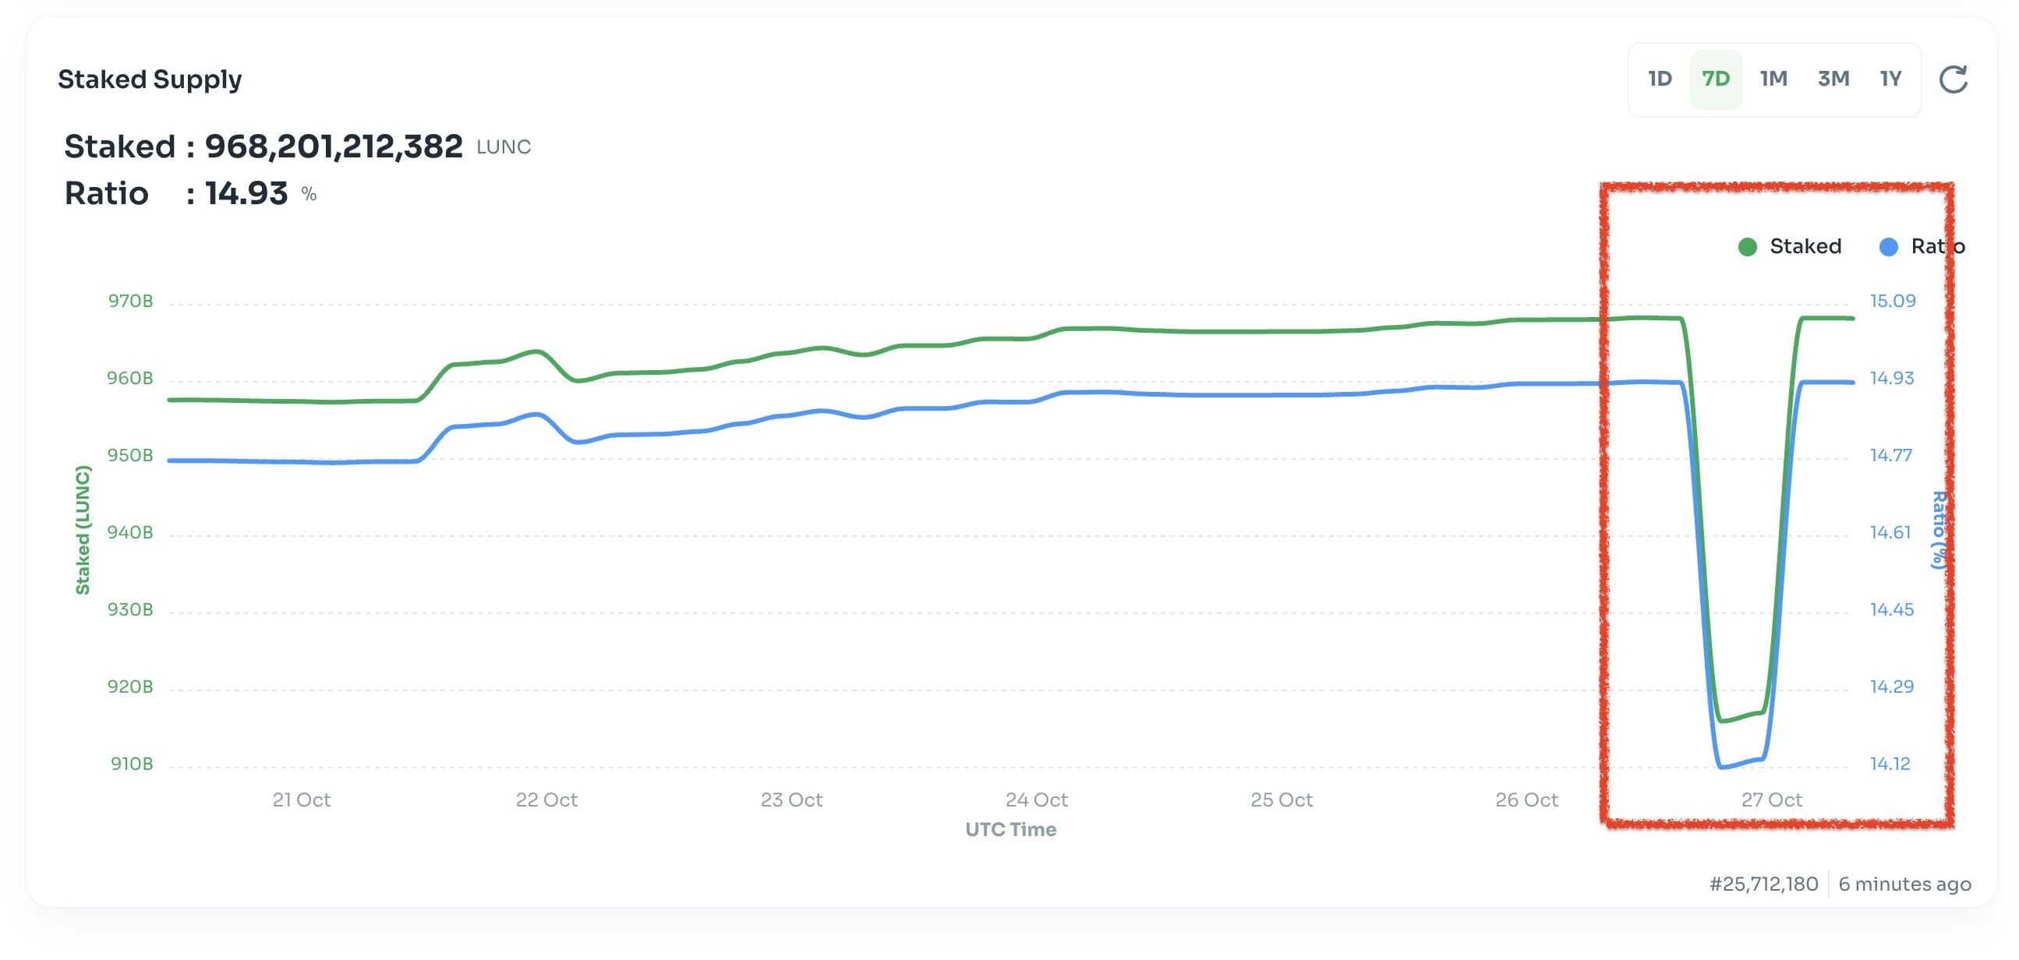2019x960 pixels.
Task: Click the 960B axis value
Action: pyautogui.click(x=130, y=379)
